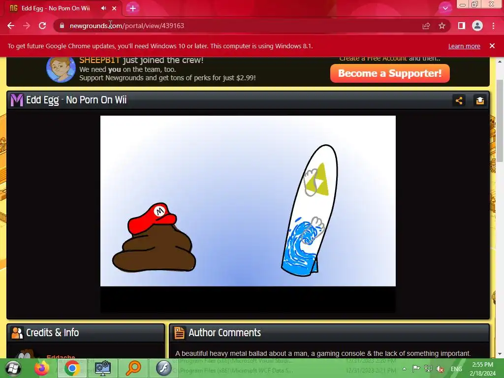
Task: Click the site padlock icon
Action: pyautogui.click(x=62, y=26)
